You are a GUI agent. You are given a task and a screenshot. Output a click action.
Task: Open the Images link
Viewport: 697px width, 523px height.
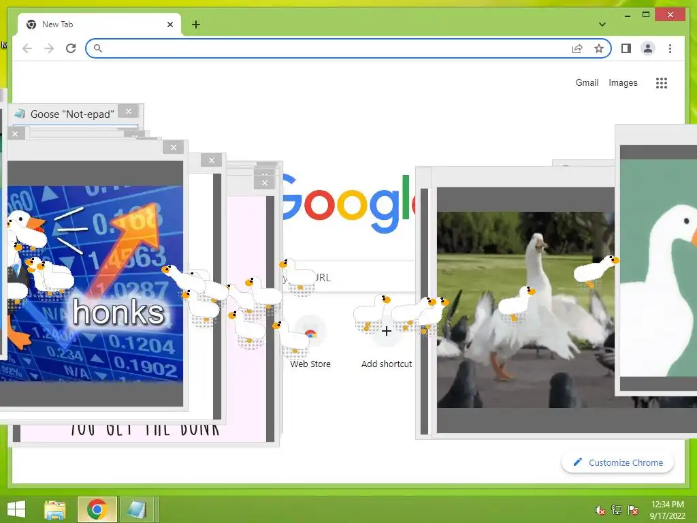point(623,82)
